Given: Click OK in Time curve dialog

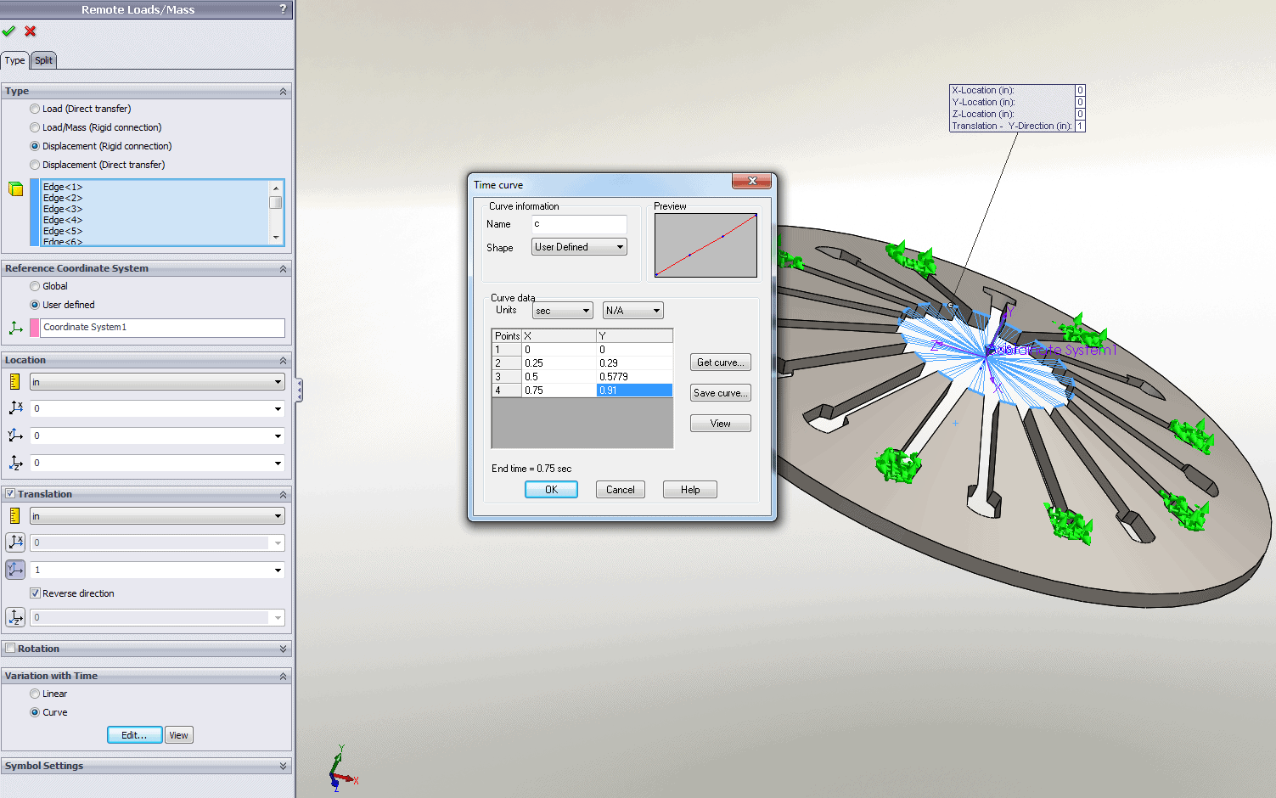Looking at the screenshot, I should click(551, 490).
